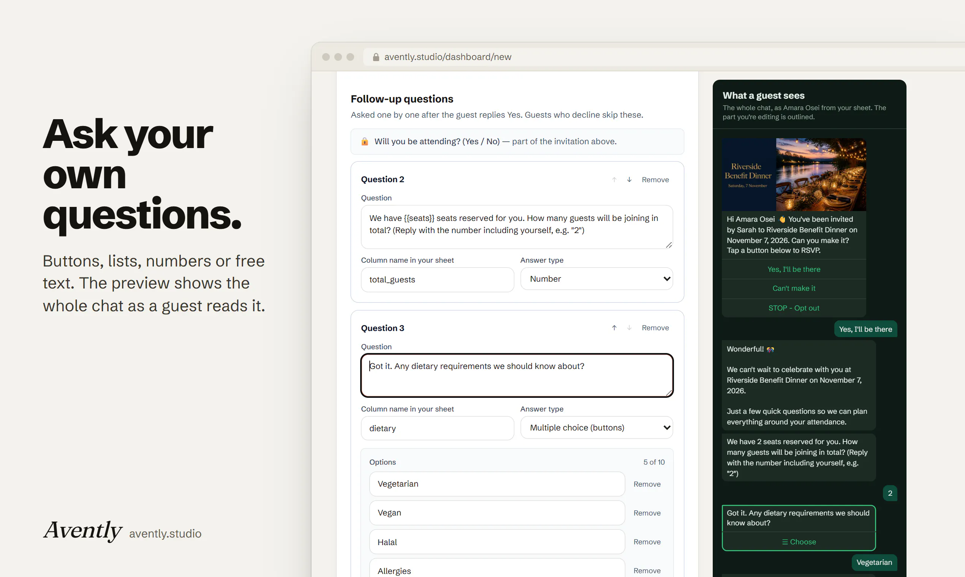Tap 'Can't make it' in preview
The width and height of the screenshot is (965, 577).
tap(794, 288)
